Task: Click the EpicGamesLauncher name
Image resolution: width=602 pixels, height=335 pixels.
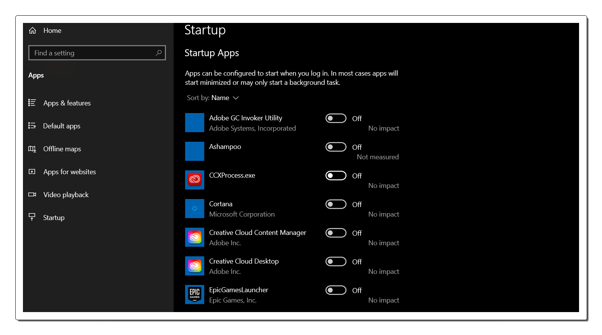Action: pyautogui.click(x=239, y=290)
